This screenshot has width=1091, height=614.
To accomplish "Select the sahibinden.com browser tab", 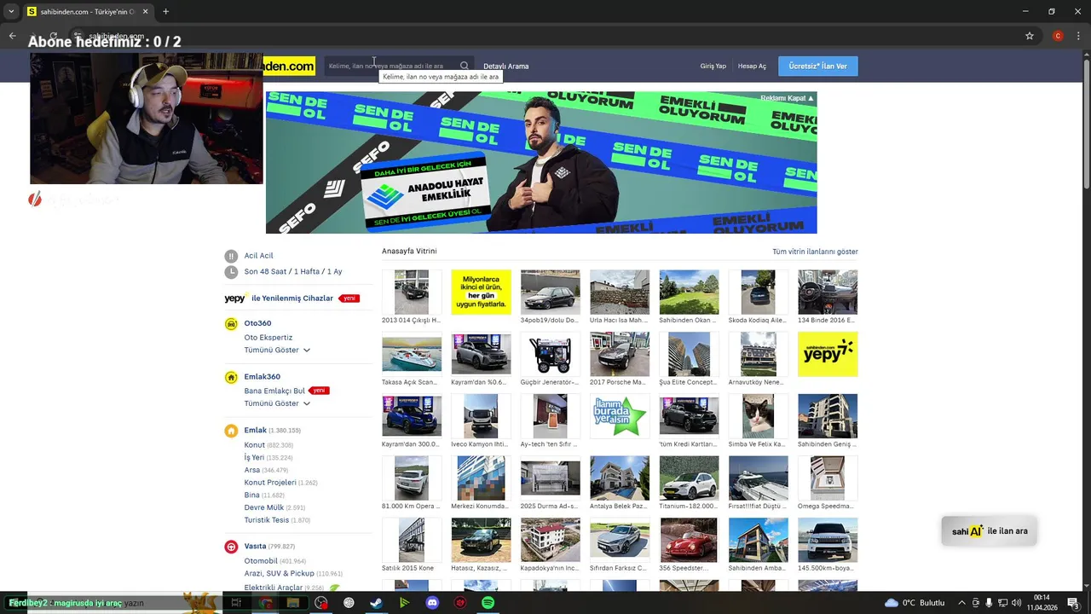I will (87, 12).
